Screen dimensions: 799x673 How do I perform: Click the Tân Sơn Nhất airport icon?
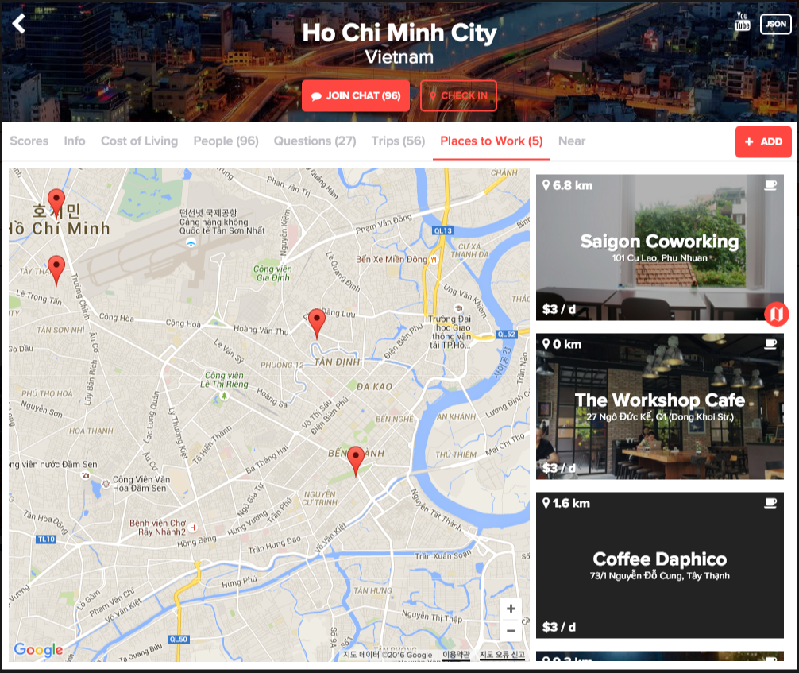[x=191, y=242]
